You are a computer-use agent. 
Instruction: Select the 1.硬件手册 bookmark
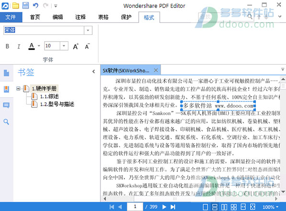[44, 89]
